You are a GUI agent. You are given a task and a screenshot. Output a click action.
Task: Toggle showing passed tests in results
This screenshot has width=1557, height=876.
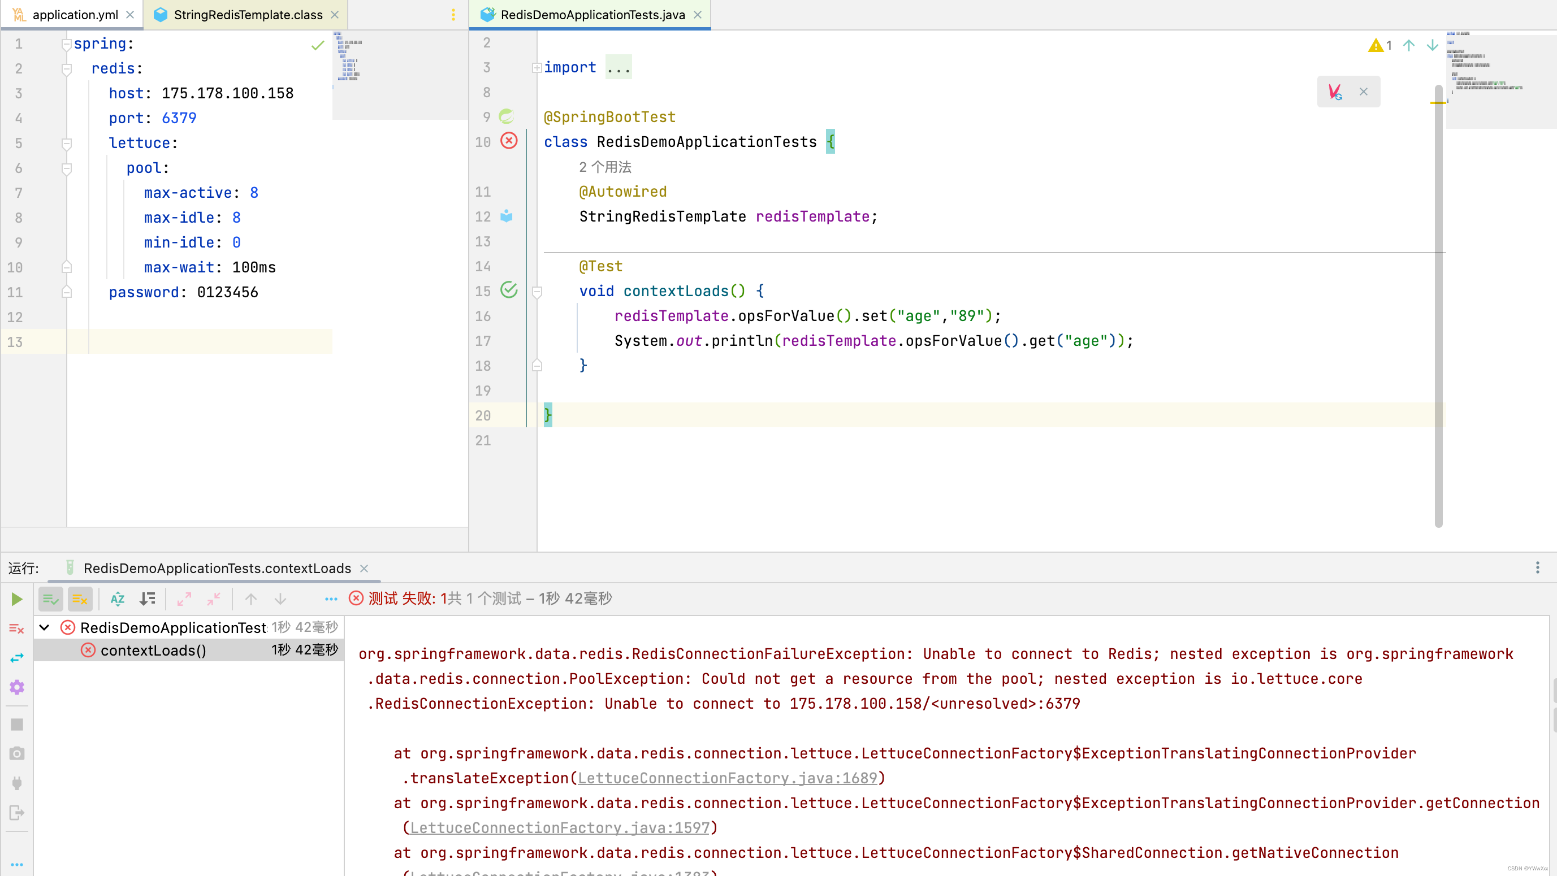pos(51,599)
